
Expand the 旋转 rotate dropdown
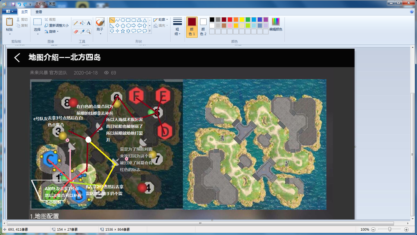point(51,32)
